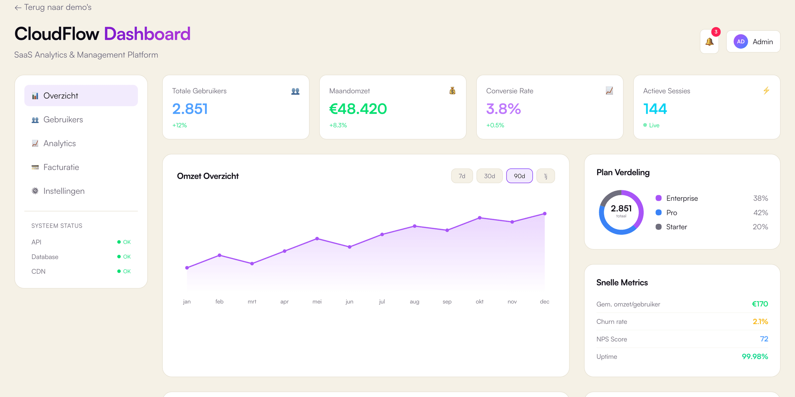Screen dimensions: 795x397
Task: Open the Facturatie sidebar item
Action: 81,167
